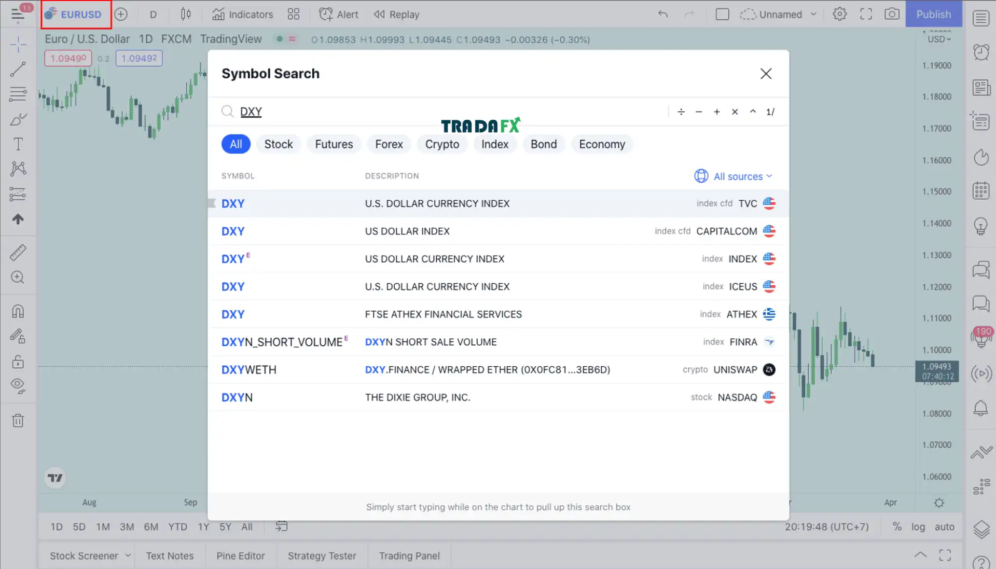
Task: Expand the All sources dropdown
Action: 734,176
